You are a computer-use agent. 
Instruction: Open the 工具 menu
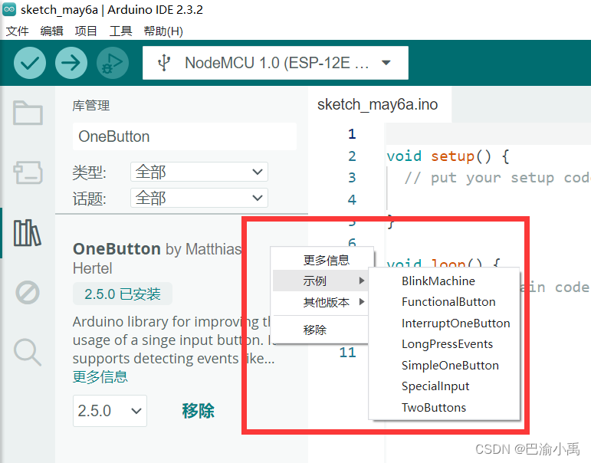120,31
